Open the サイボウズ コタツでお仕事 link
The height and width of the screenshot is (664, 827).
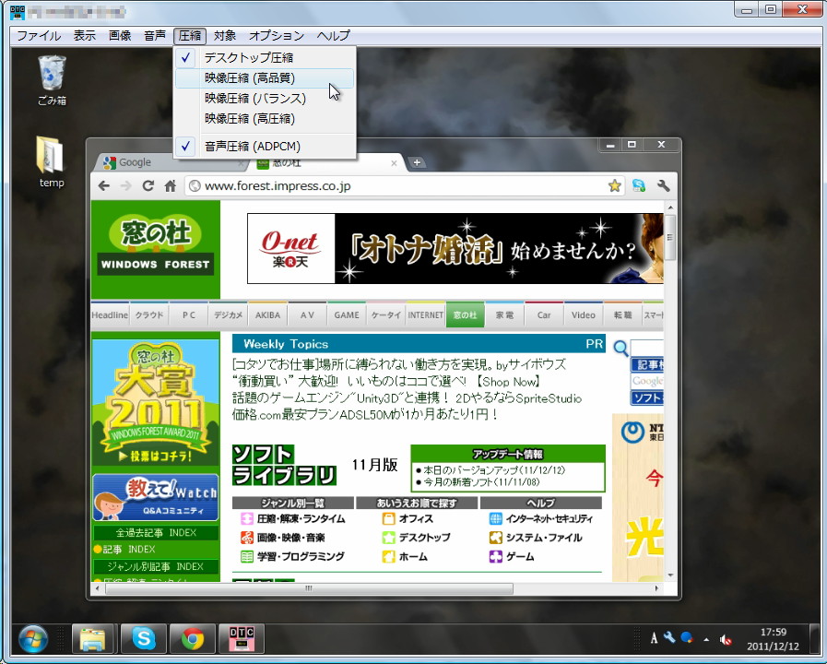pyautogui.click(x=399, y=364)
